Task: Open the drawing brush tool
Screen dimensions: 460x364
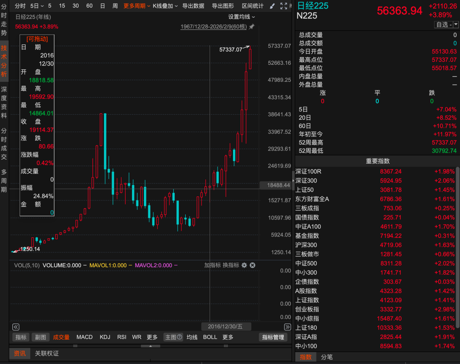Action: pos(272,6)
